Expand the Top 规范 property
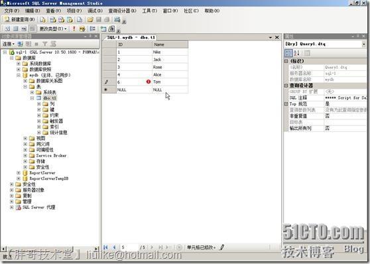Viewport: 370px width, 264px height. 286,104
